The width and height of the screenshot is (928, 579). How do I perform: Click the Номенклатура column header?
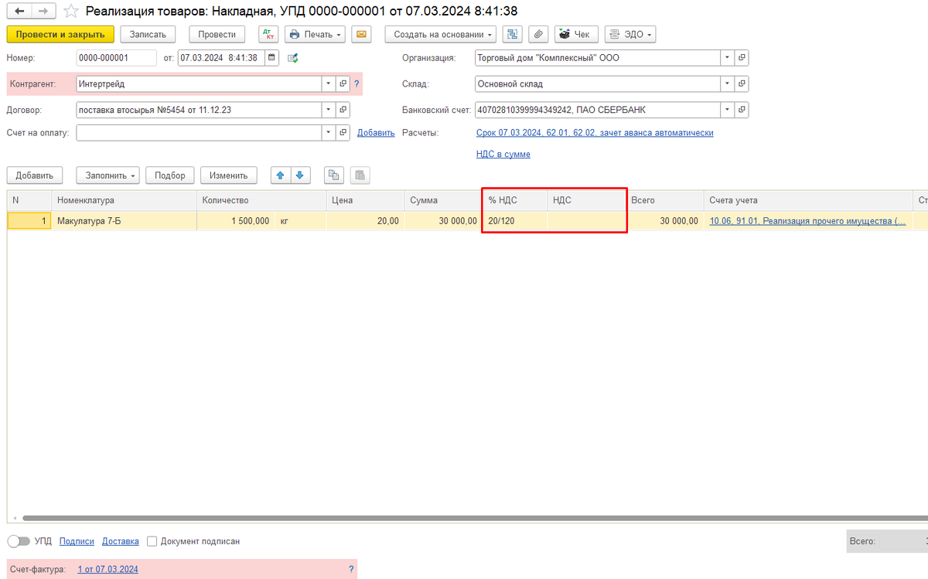(124, 200)
